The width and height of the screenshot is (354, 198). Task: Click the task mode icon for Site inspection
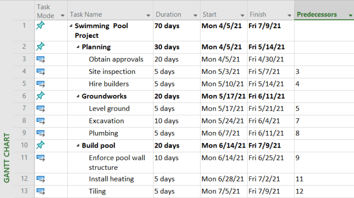pyautogui.click(x=41, y=72)
